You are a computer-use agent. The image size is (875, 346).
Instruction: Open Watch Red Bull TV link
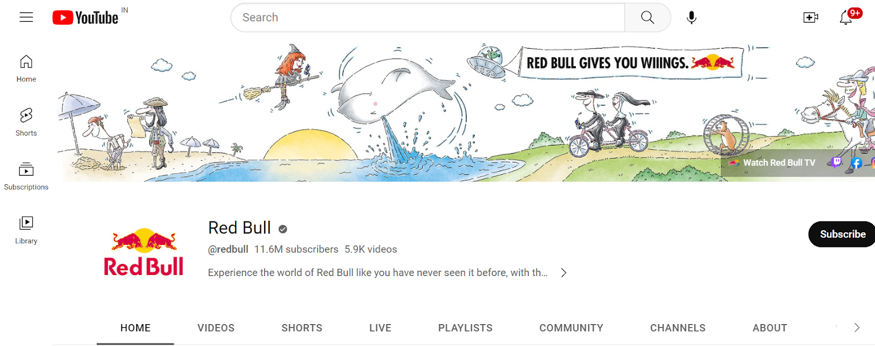click(772, 163)
